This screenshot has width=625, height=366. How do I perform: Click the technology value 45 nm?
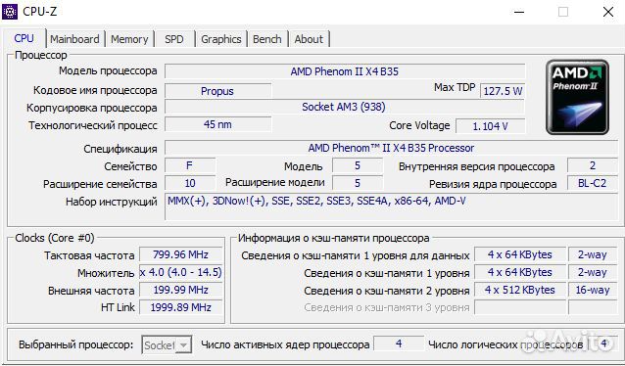pyautogui.click(x=217, y=124)
